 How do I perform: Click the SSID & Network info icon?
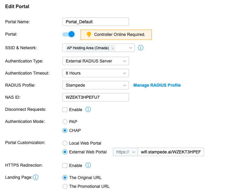click(141, 48)
